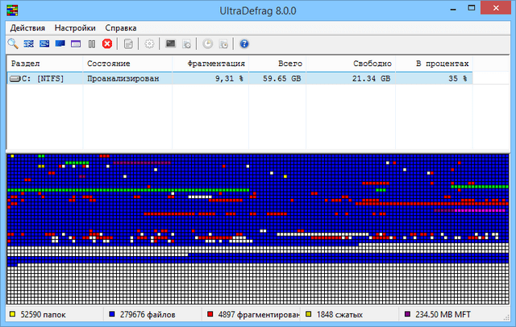Click the window resize grip corner
This screenshot has height=327, width=516.
pyautogui.click(x=506, y=317)
